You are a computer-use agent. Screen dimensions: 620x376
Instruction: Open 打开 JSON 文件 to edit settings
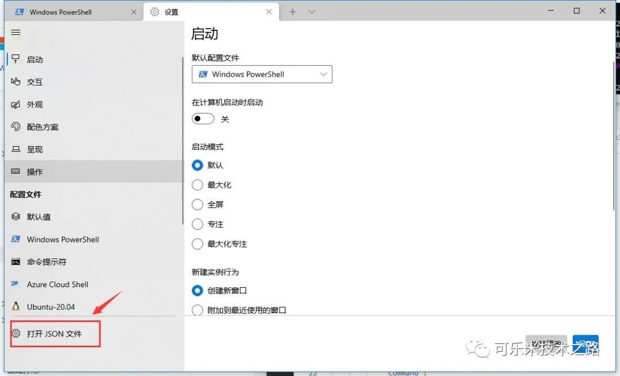(55, 332)
